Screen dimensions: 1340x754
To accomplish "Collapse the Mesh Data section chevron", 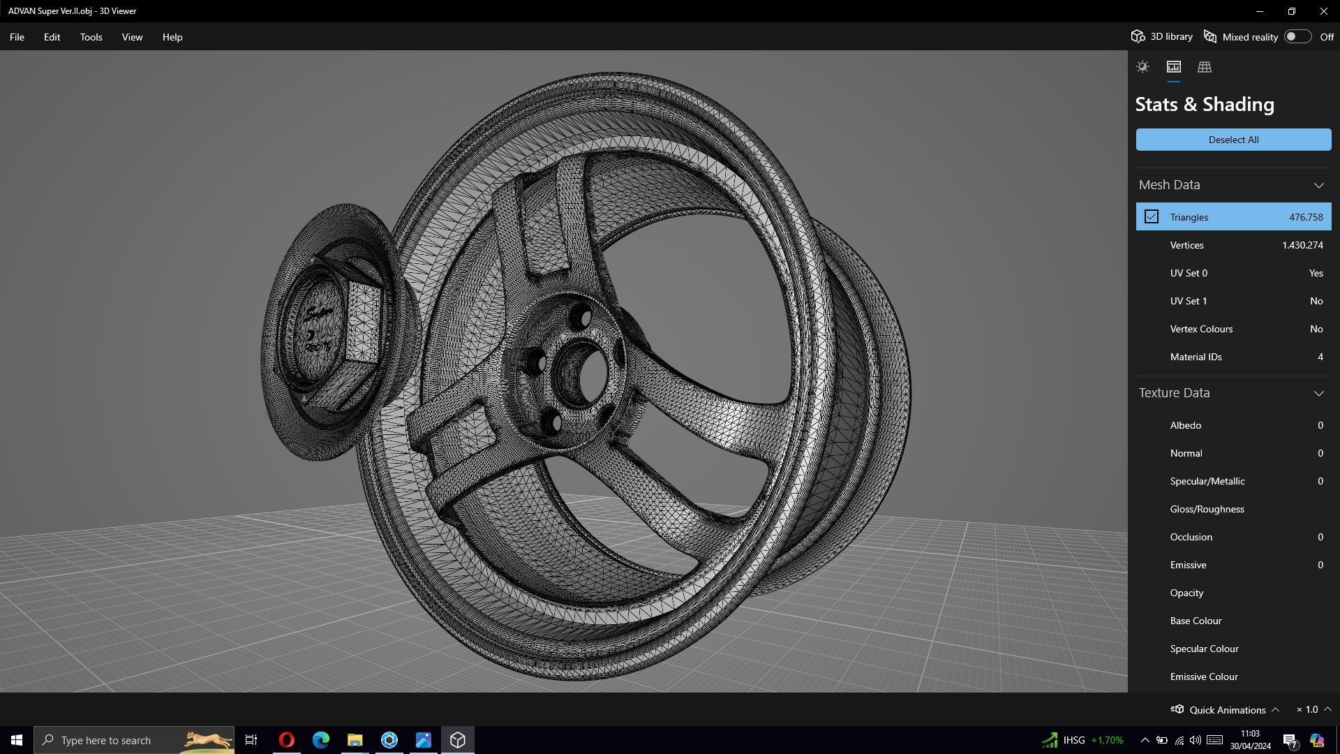I will [x=1318, y=185].
